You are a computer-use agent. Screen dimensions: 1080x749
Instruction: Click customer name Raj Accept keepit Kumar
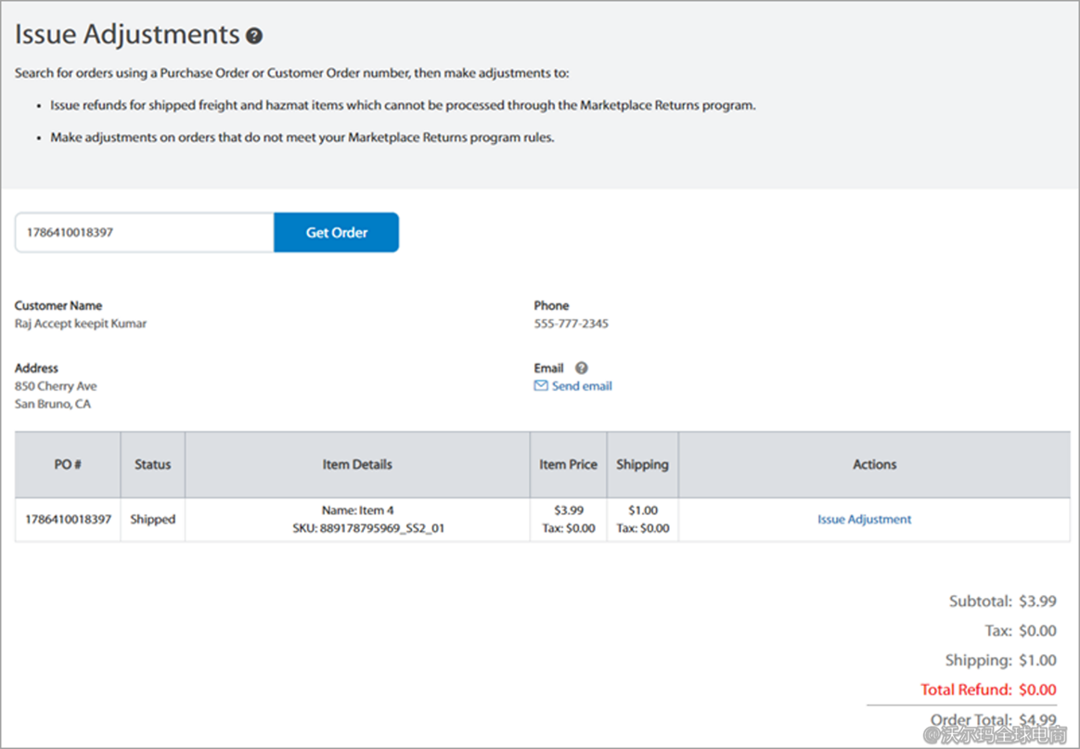pyautogui.click(x=81, y=324)
